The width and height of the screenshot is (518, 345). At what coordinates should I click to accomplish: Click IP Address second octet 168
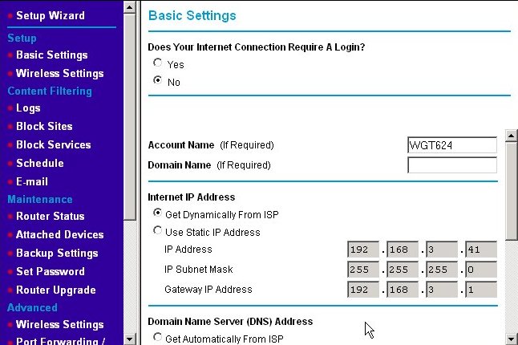coord(403,250)
